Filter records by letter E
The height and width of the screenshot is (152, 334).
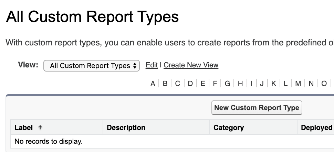tap(202, 84)
